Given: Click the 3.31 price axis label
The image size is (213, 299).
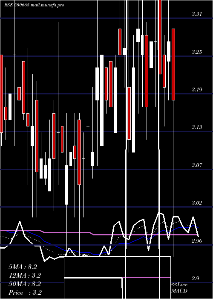Looking at the screenshot, I should 197,14.
